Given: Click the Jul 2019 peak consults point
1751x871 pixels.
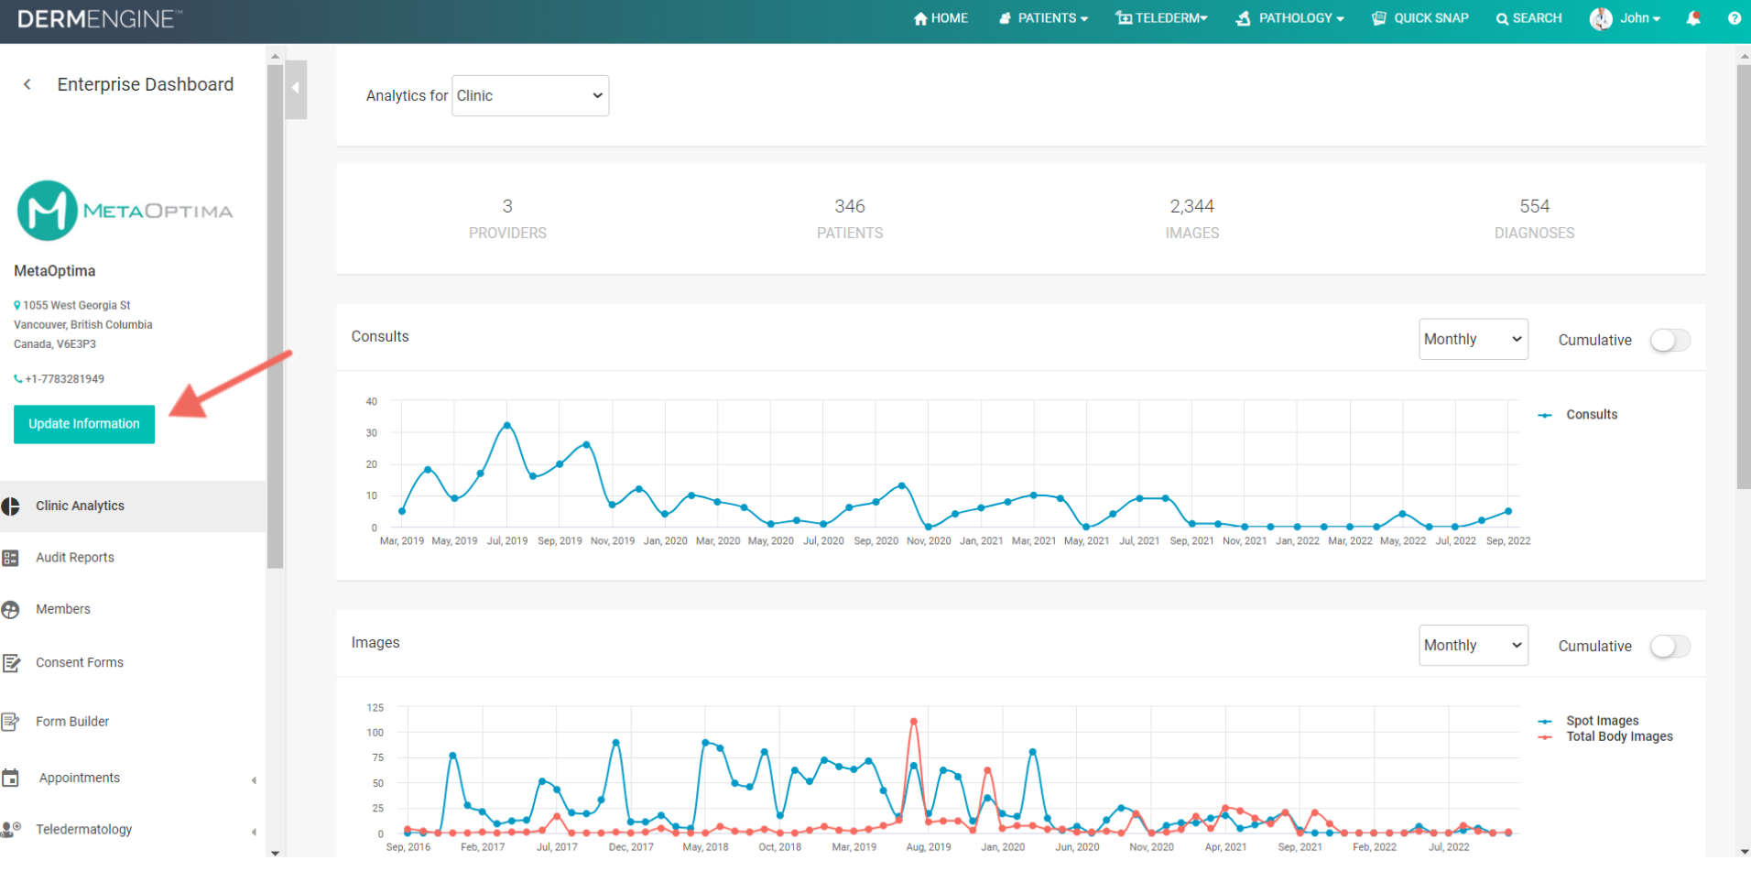Looking at the screenshot, I should click(507, 426).
